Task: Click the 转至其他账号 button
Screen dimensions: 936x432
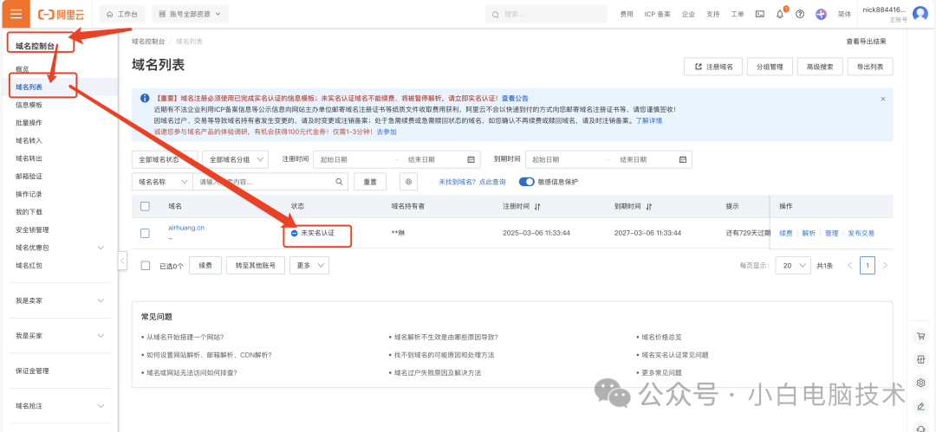Action: click(256, 266)
